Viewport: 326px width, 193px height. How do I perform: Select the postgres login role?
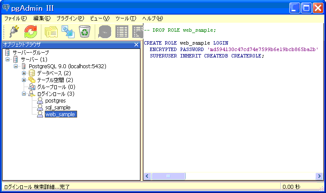pos(55,101)
